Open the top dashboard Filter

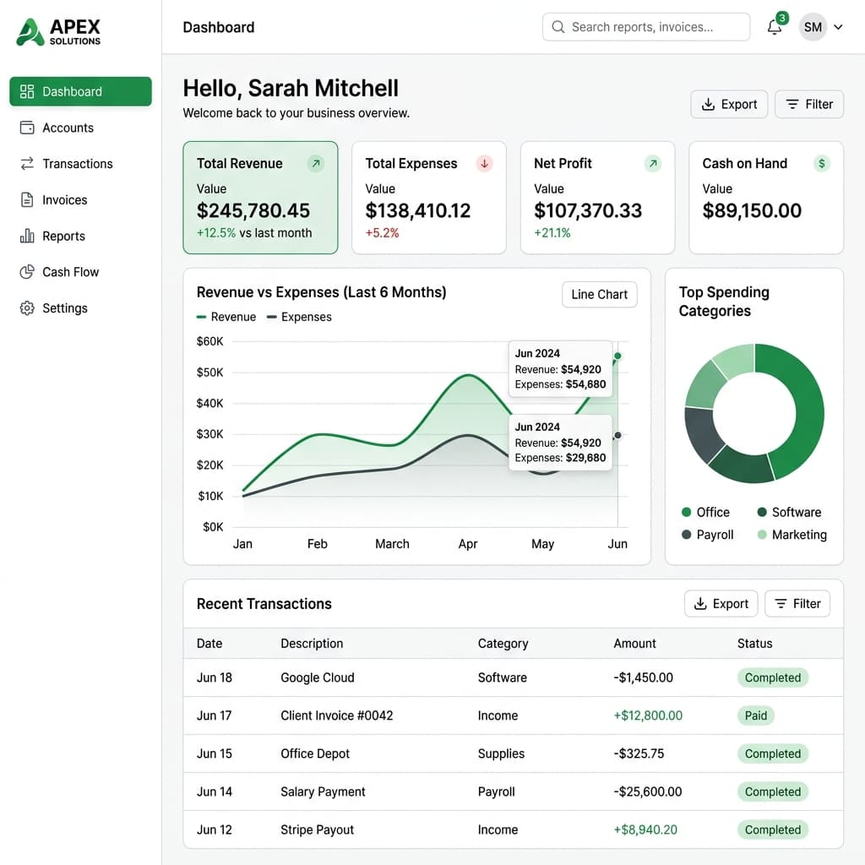(808, 104)
